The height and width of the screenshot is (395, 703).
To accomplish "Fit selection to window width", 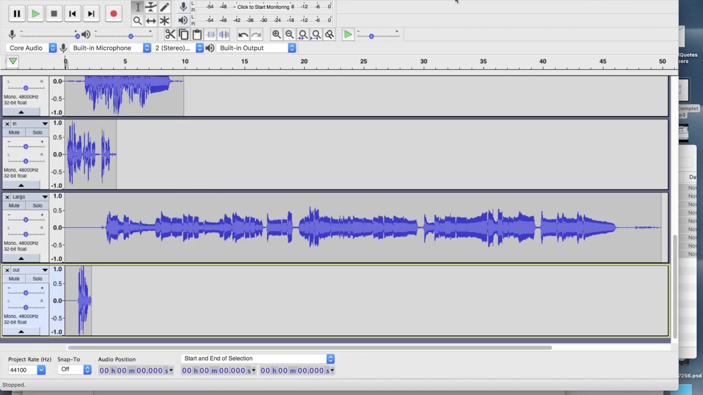I will 303,35.
